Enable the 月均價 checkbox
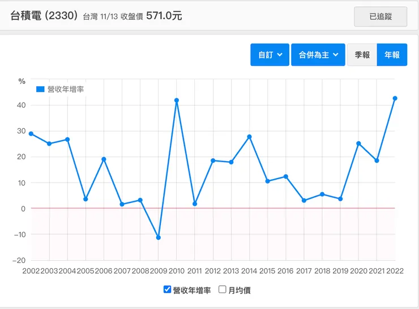419x309 pixels. pyautogui.click(x=223, y=289)
